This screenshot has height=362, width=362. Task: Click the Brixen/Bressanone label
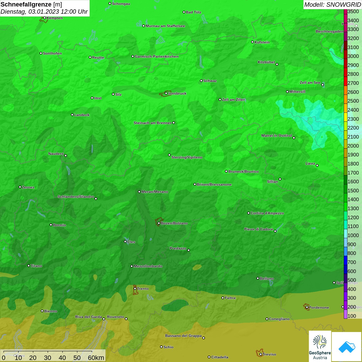tap(214, 184)
